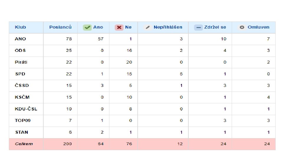Select the TOP09 club row name
This screenshot has height=159, width=283.
coord(23,120)
